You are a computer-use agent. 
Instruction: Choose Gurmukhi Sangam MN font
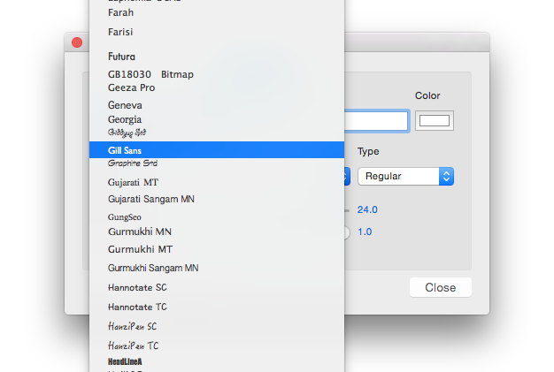click(x=153, y=267)
